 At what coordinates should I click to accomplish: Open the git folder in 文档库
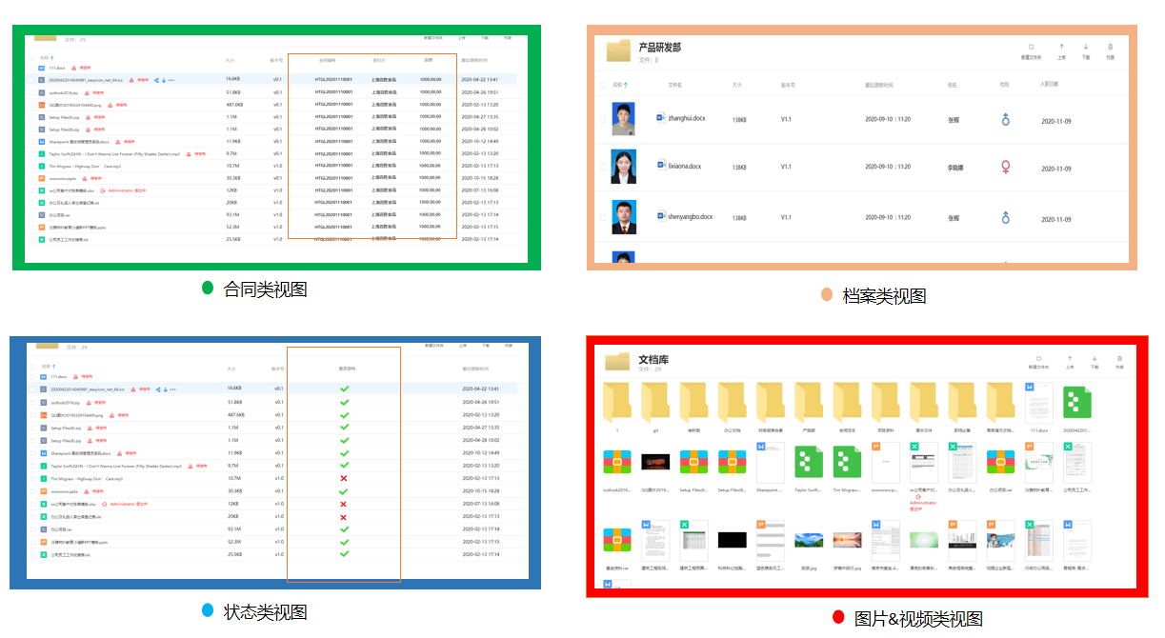655,403
